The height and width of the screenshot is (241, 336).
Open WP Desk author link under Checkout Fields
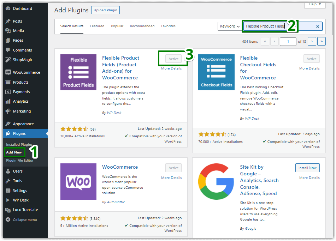click(252, 119)
